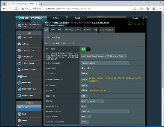This screenshot has height=127, width=164.
Task: Select 'はい' for Hide SSID
Action: coord(82,68)
